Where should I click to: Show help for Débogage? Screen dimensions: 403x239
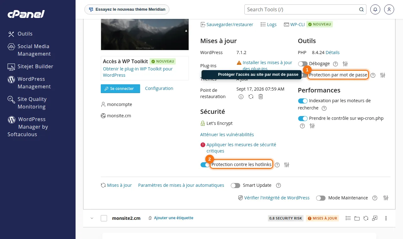335,64
